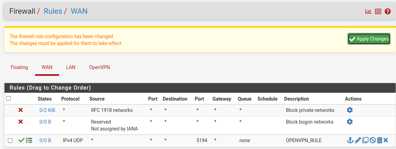The image size is (396, 149).
Task: Open the firewall status graph icon
Action: (x=368, y=11)
